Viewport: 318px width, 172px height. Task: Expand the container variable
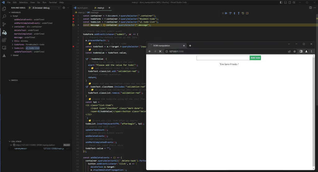coord(12,27)
